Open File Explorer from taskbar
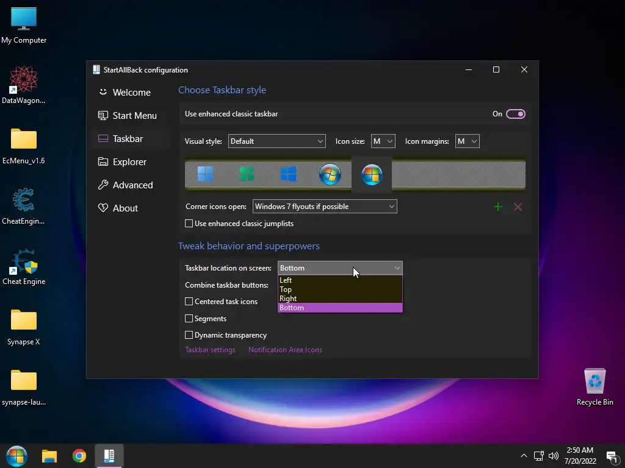 tap(49, 456)
